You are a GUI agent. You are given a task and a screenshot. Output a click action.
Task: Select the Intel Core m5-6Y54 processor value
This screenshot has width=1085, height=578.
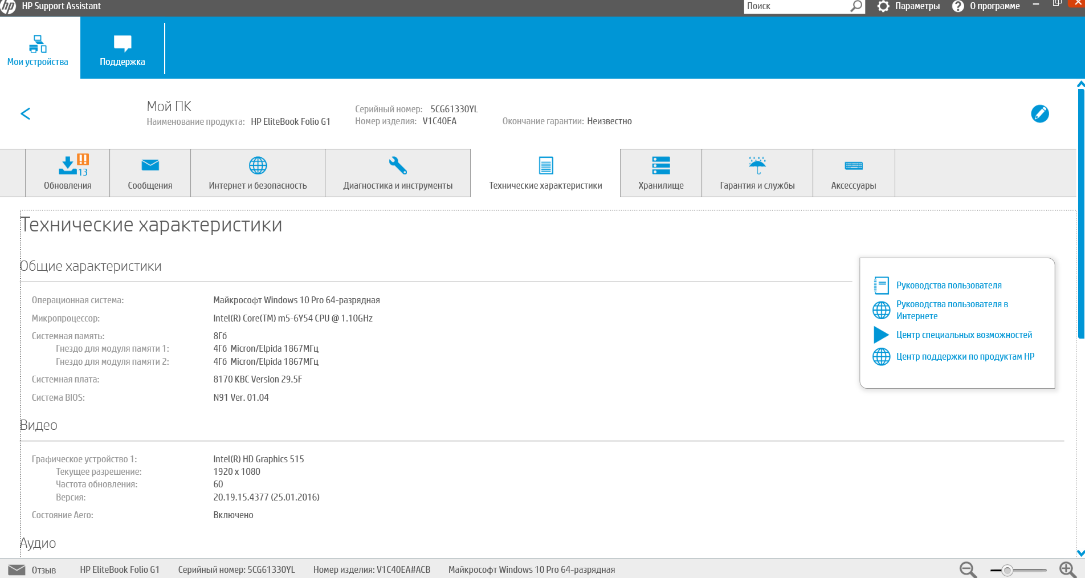[x=293, y=318]
